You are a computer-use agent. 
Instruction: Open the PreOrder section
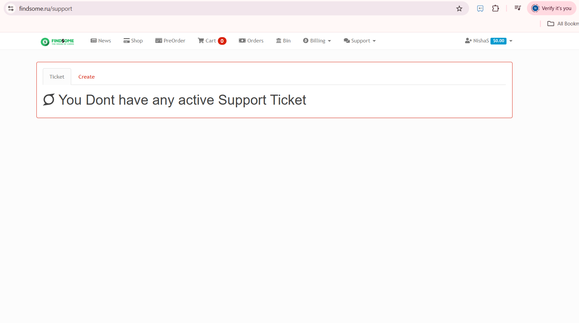[x=170, y=41]
